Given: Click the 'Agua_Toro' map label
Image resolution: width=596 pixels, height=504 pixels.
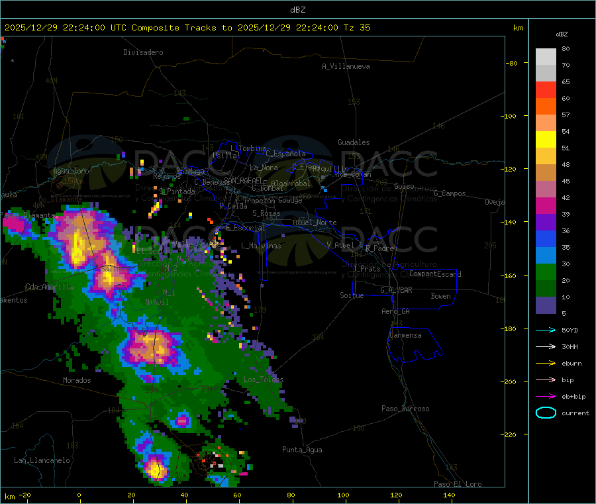Looking at the screenshot, I should point(71,171).
